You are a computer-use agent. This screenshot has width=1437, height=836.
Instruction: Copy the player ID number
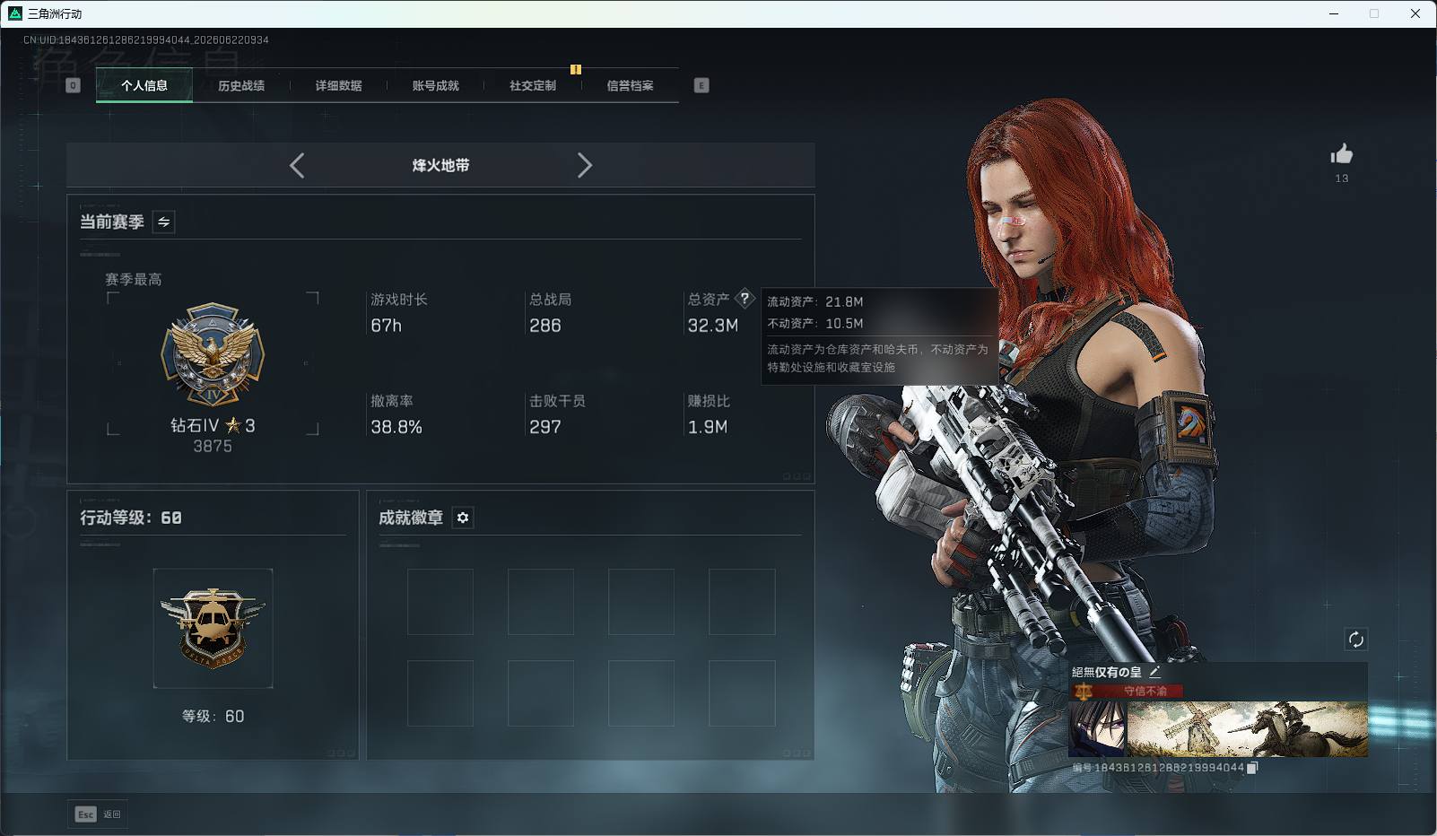(1253, 767)
